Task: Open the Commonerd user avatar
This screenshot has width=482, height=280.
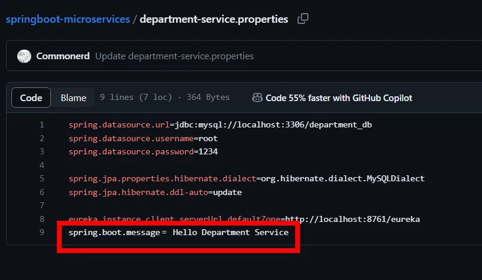Action: pos(24,56)
